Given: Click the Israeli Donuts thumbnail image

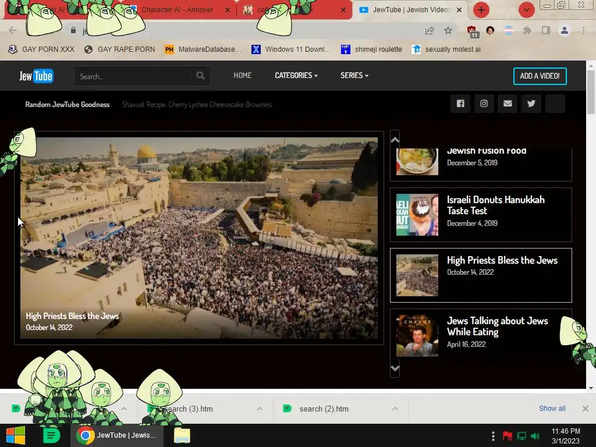Looking at the screenshot, I should (x=417, y=215).
